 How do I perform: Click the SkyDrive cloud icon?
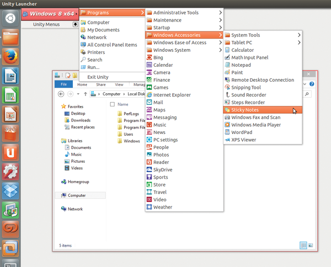[x=150, y=169]
